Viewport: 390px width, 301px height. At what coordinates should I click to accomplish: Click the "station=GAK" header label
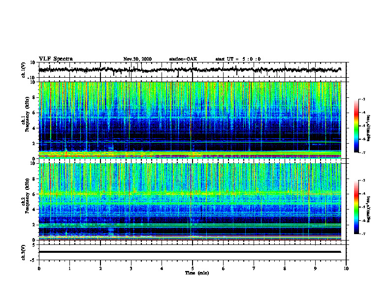(183, 59)
